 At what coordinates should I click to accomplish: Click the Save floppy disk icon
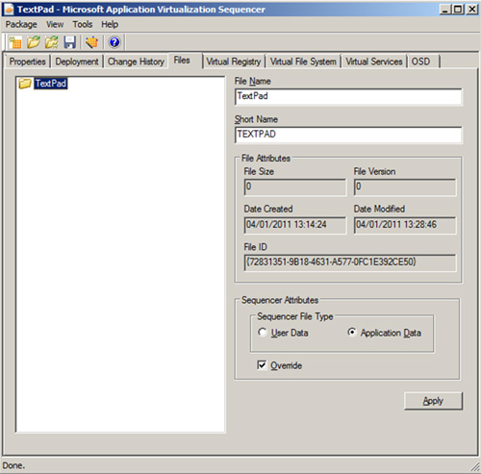point(69,42)
